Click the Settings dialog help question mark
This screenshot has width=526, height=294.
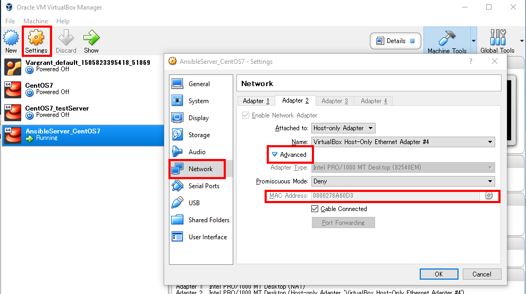pyautogui.click(x=471, y=61)
